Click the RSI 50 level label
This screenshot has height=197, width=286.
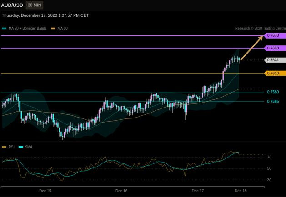(269, 168)
